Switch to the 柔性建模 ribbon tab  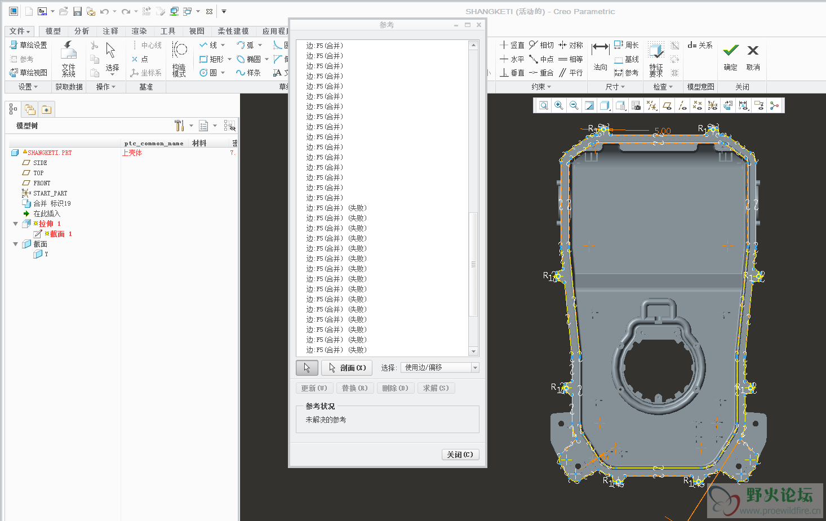tap(233, 32)
